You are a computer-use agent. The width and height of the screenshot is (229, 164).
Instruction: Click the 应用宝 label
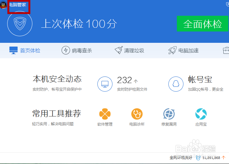pyautogui.click(x=201, y=124)
